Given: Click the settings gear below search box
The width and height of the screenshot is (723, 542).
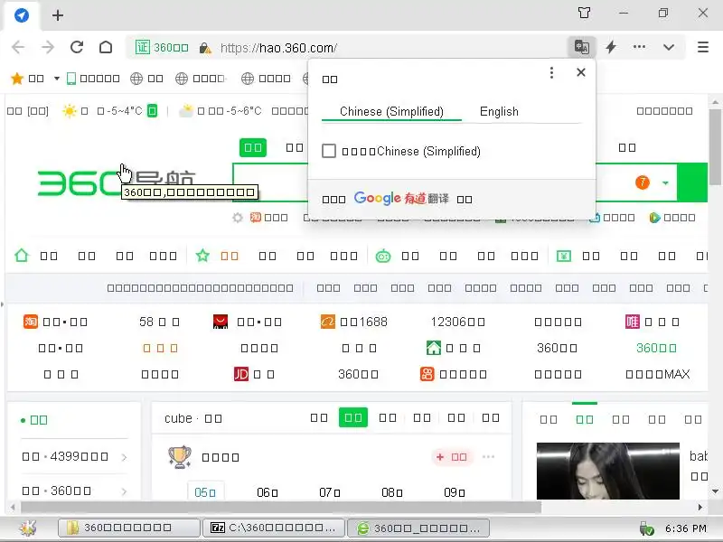Looking at the screenshot, I should point(238,218).
